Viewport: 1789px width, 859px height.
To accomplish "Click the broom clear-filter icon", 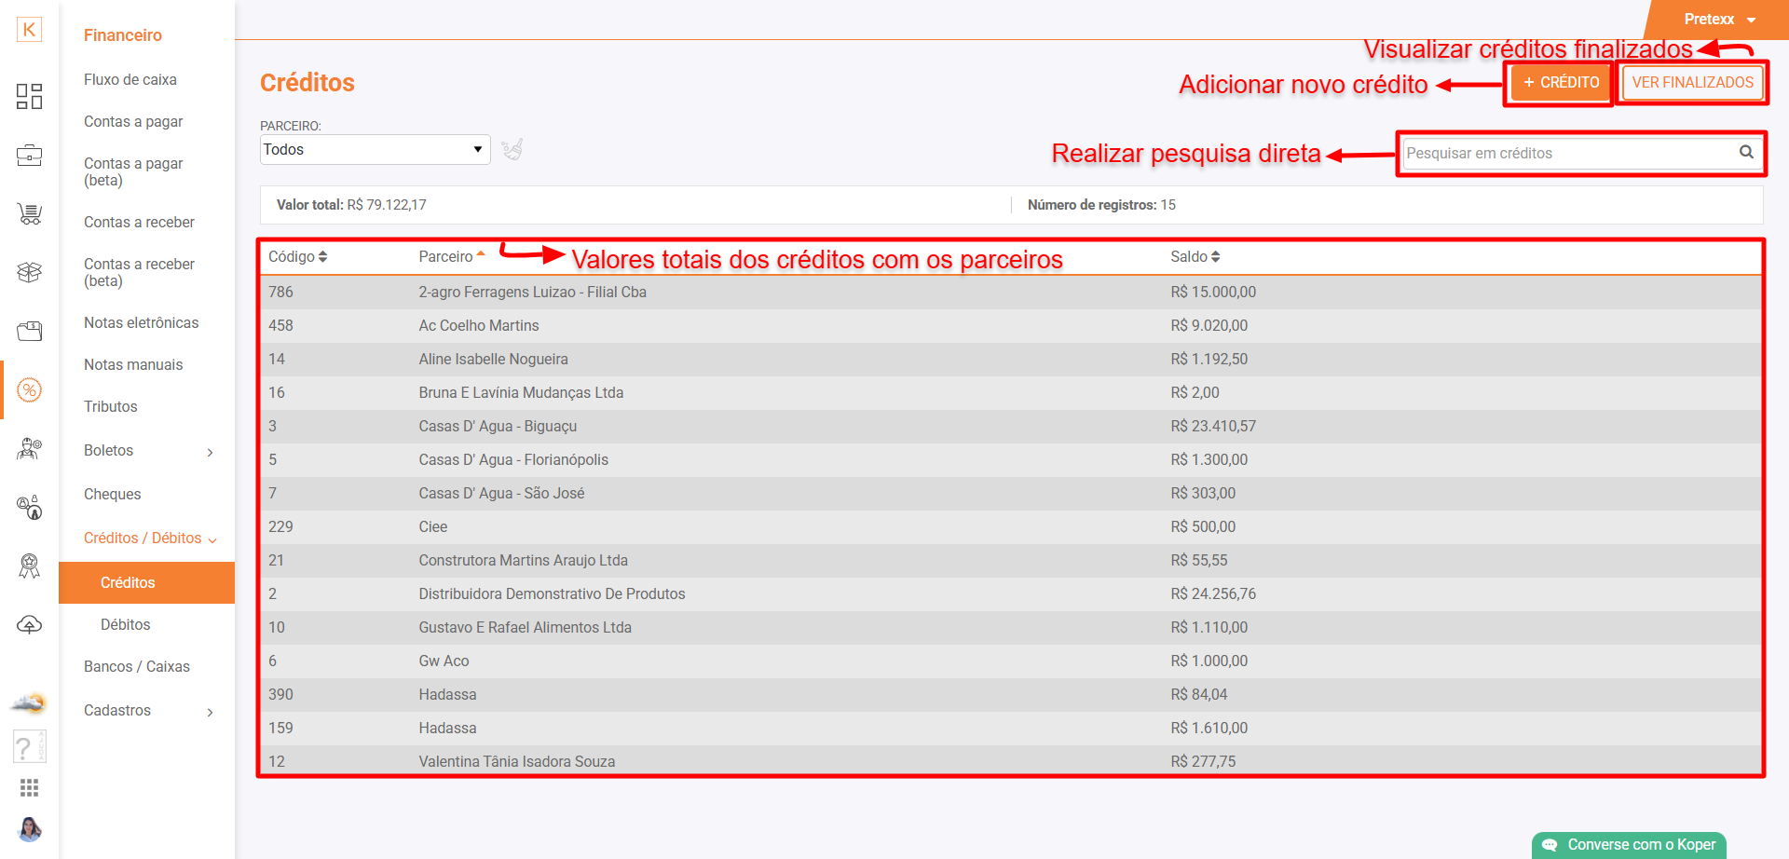I will pyautogui.click(x=512, y=149).
